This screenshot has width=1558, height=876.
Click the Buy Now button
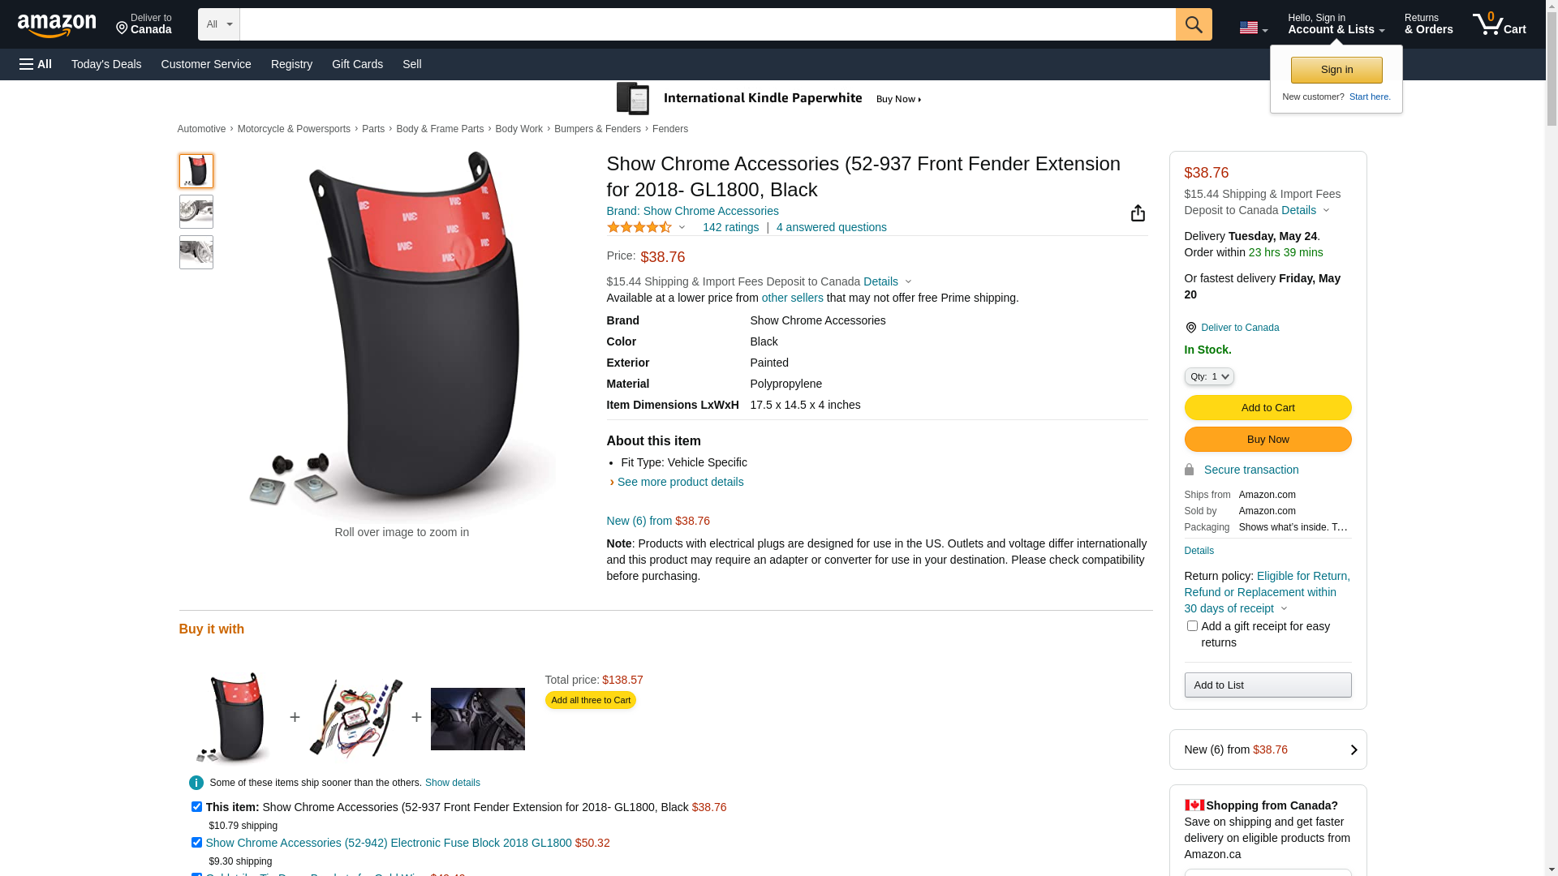(x=1267, y=440)
